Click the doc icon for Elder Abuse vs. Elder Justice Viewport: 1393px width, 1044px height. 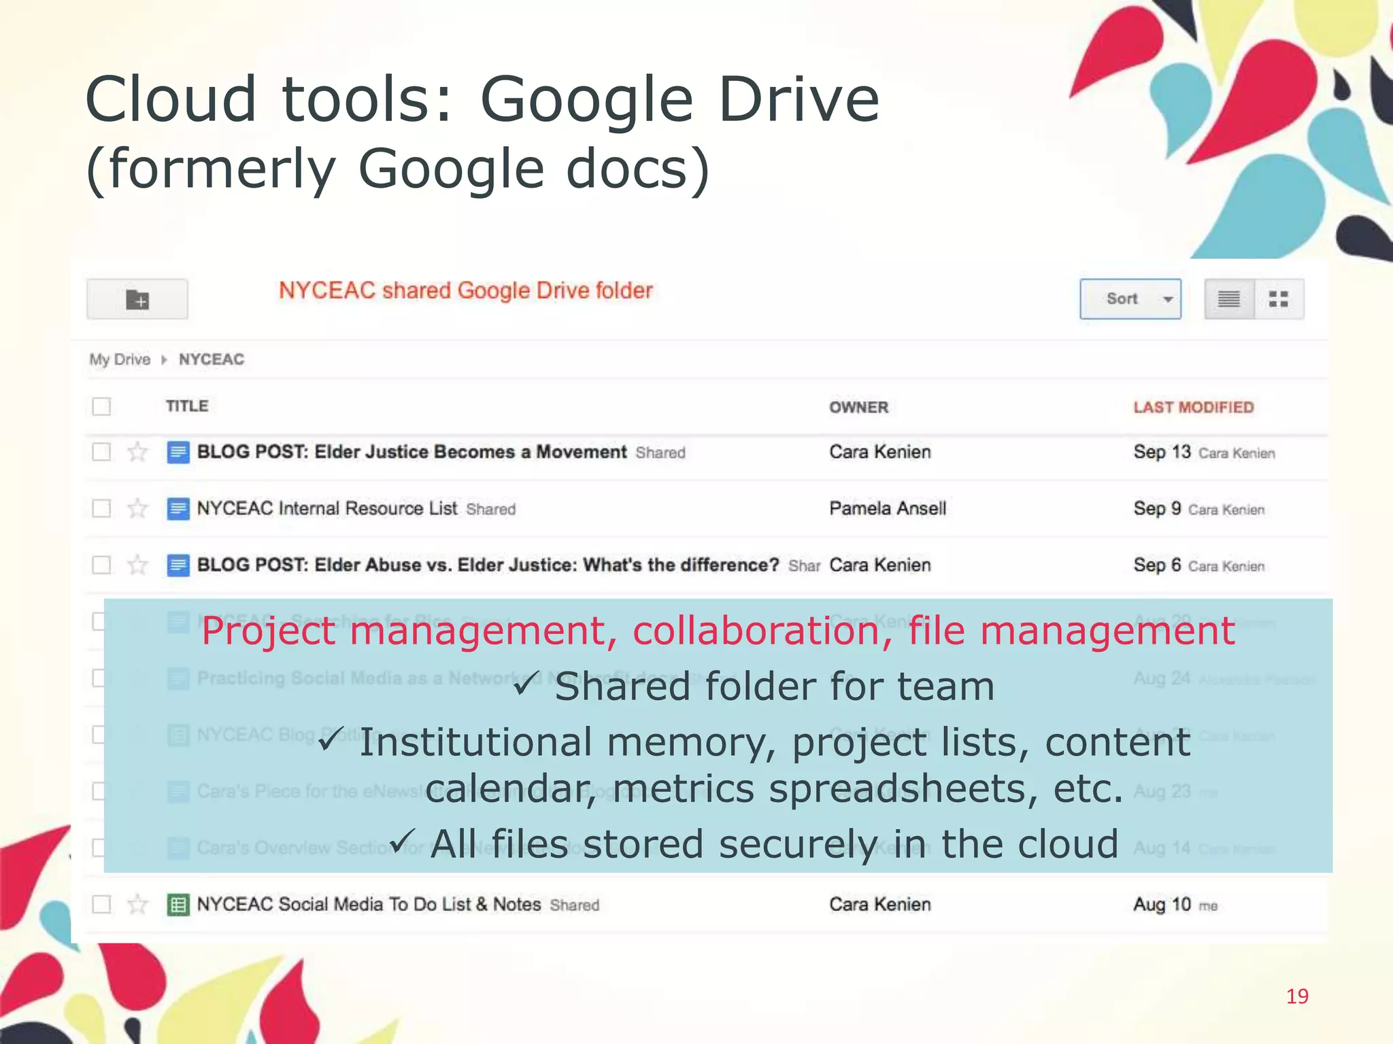(x=178, y=565)
